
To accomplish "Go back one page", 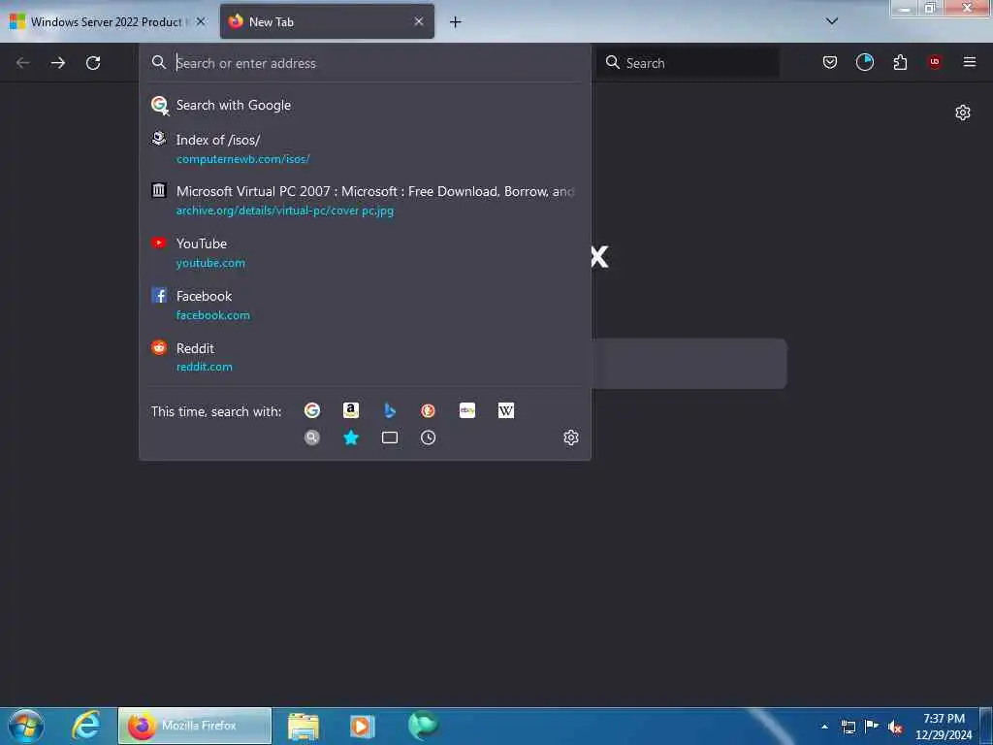I will 23,63.
